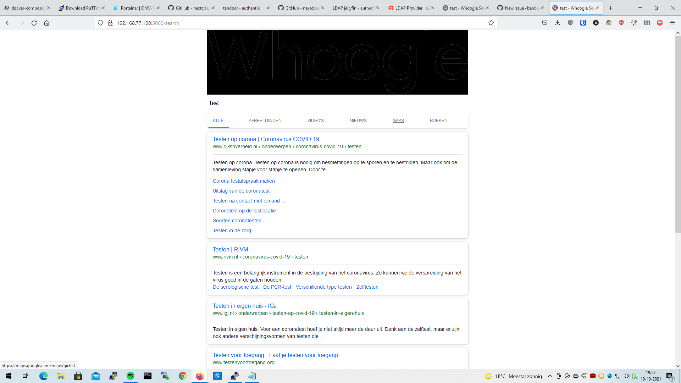Open the Testen | RIVM result link
681x383 pixels.
point(230,249)
